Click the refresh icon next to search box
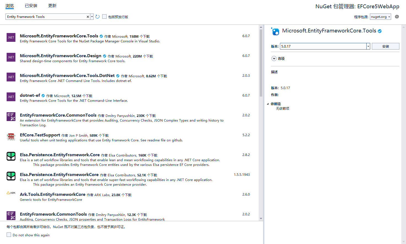This screenshot has height=244, width=406. click(98, 17)
